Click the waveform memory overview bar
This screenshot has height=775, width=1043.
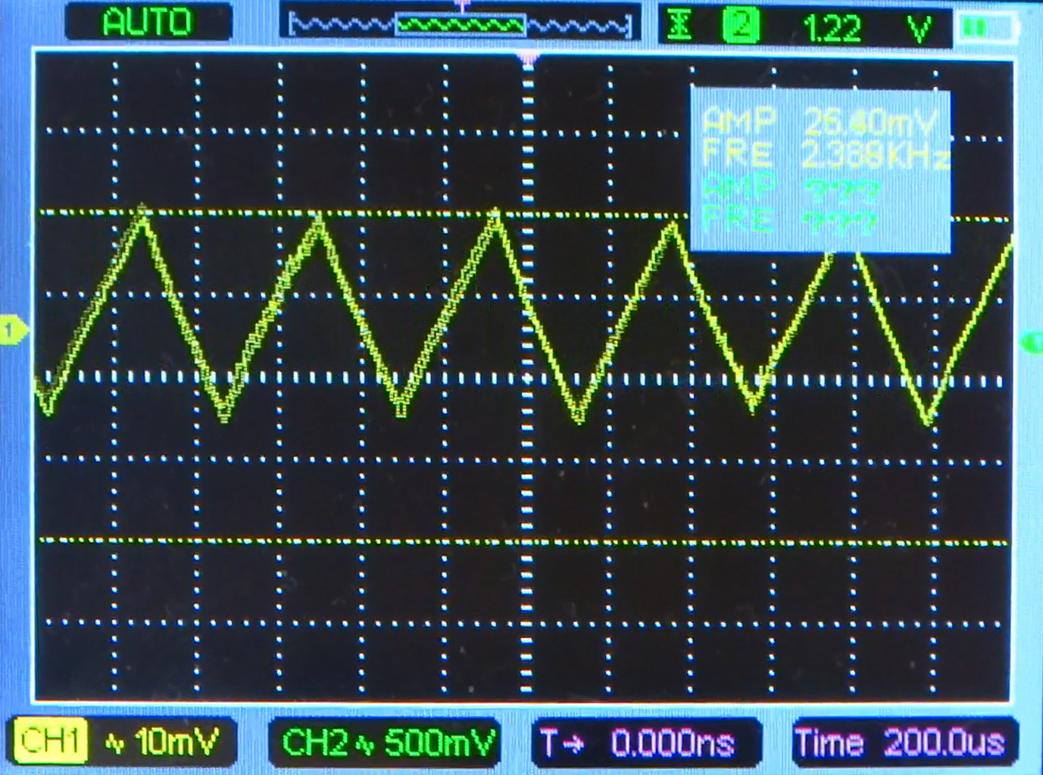[x=460, y=25]
